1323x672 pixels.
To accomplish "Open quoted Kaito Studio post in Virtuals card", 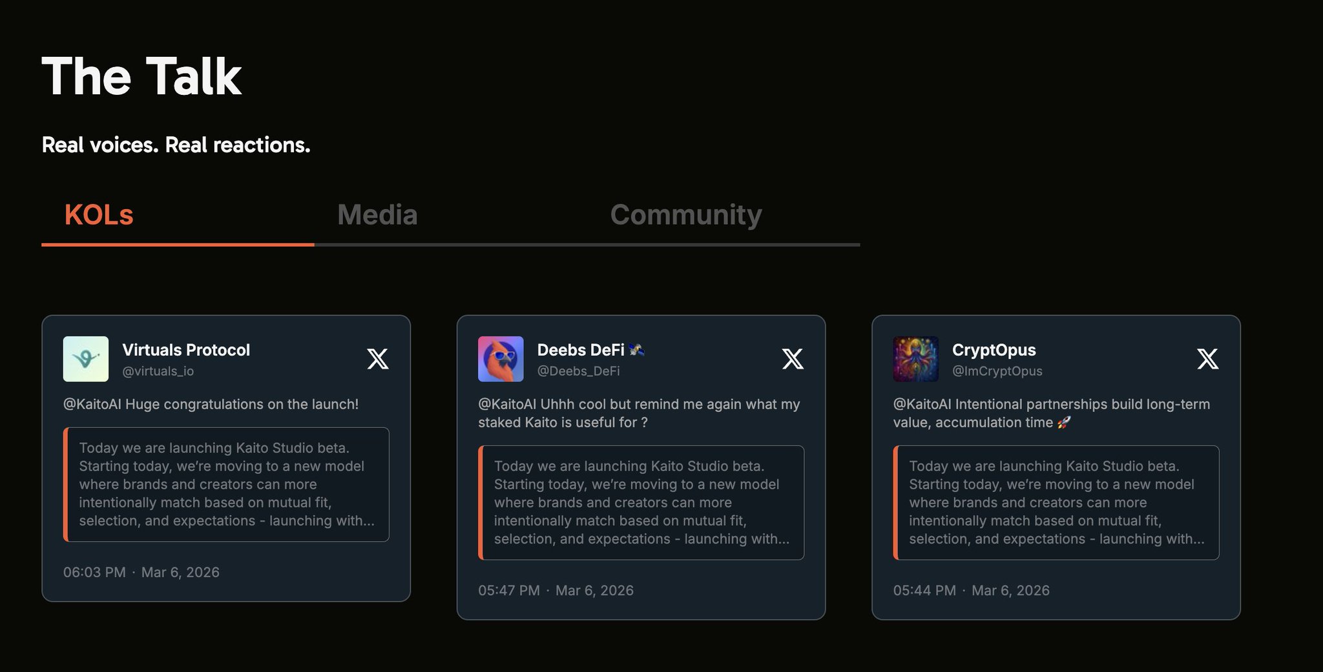I will [x=226, y=484].
